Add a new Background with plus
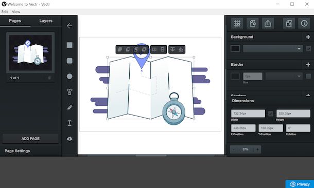Viewport: 314px width, 188px height. point(308,37)
